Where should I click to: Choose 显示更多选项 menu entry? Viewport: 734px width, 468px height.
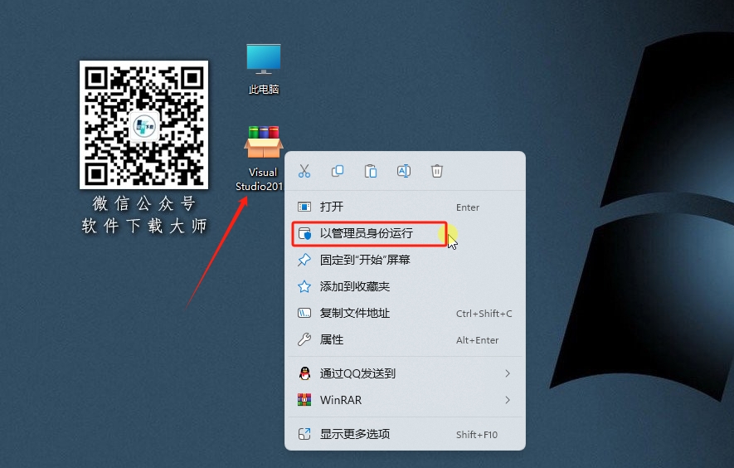click(405, 434)
